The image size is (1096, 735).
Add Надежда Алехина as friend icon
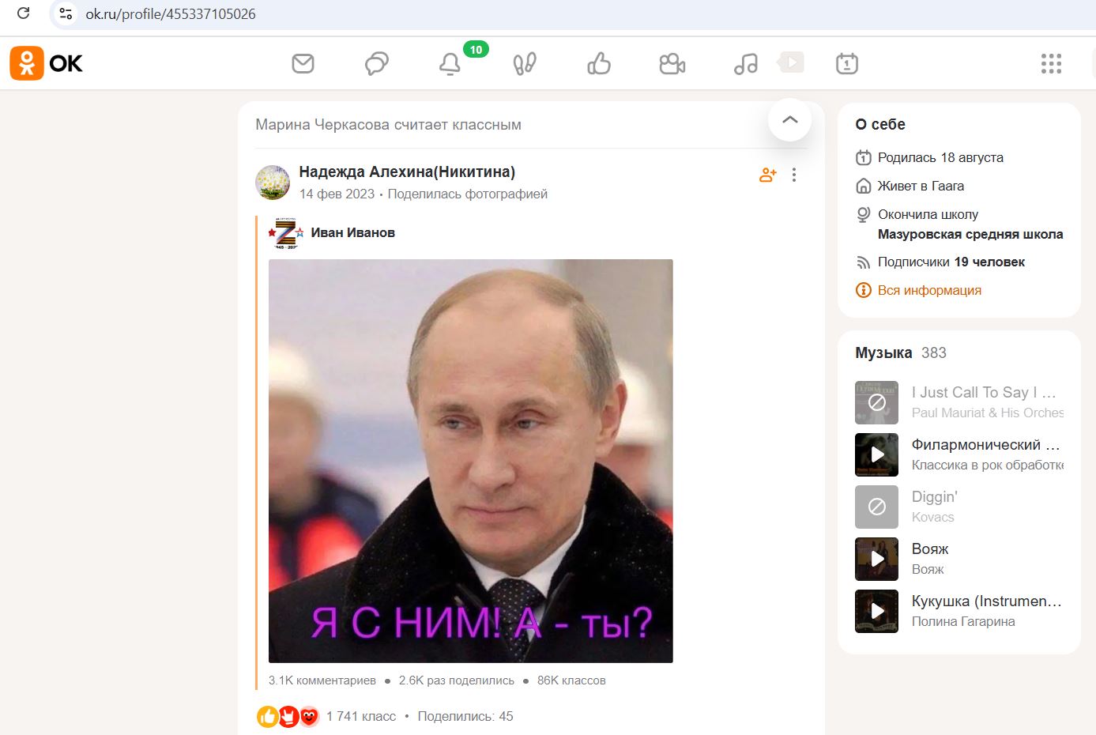pyautogui.click(x=767, y=175)
